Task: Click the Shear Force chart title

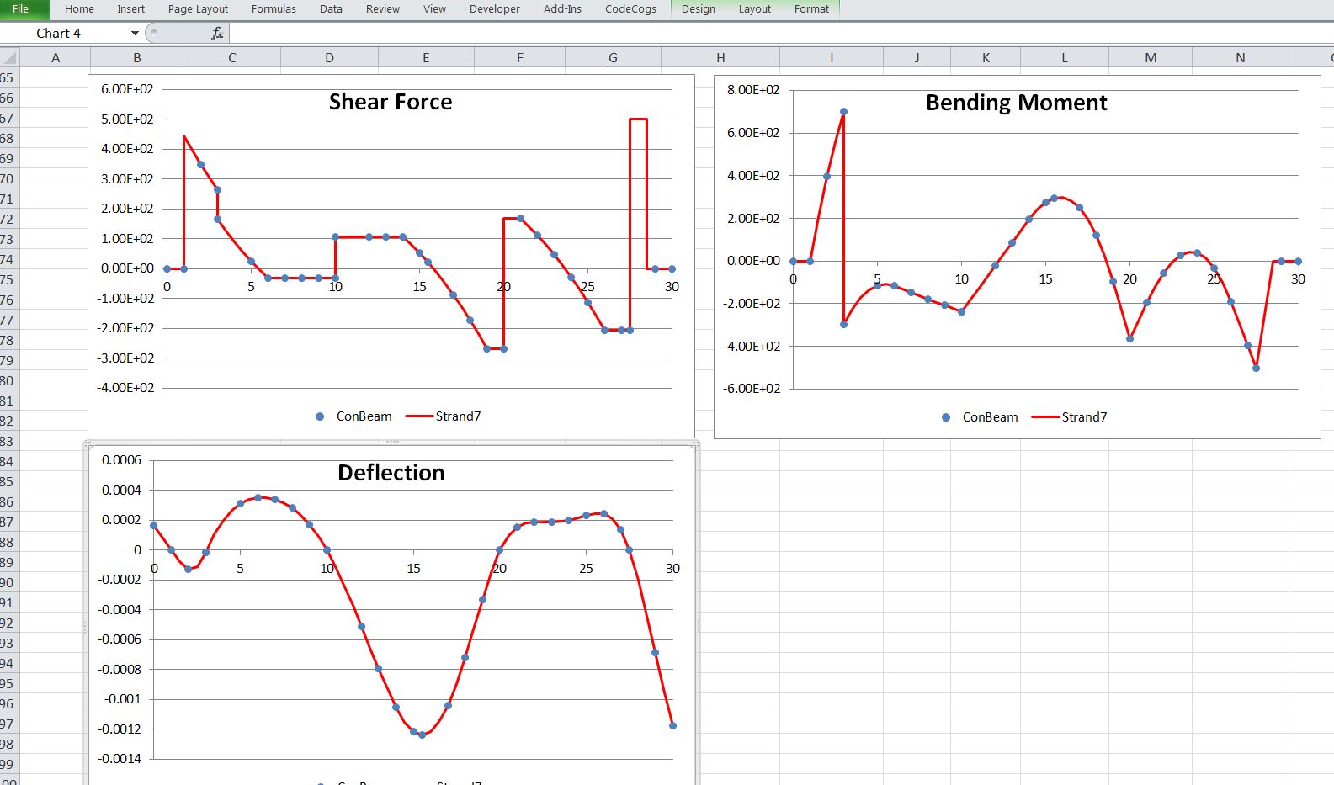Action: click(x=391, y=102)
